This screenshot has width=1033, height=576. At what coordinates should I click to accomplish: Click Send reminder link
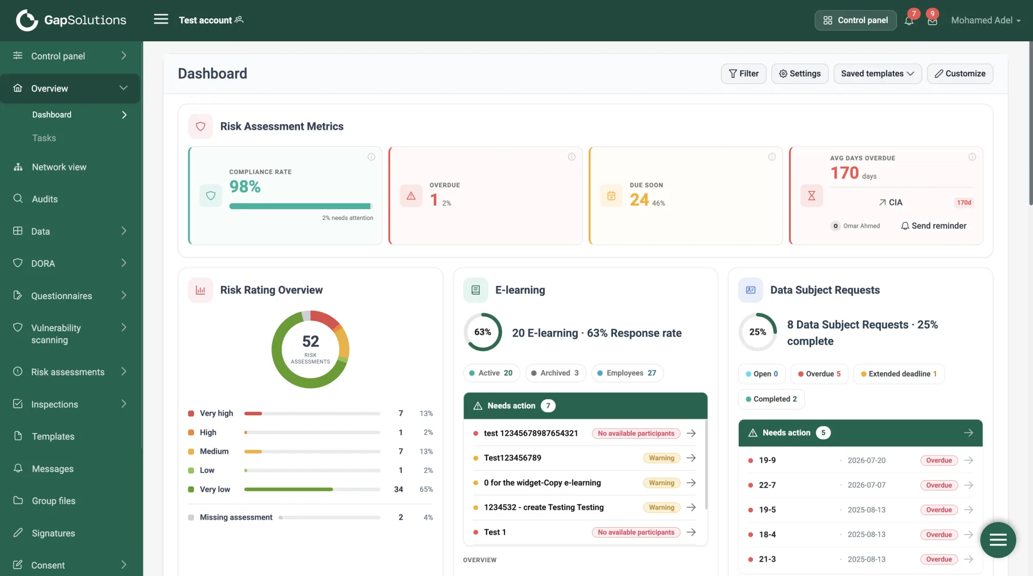[x=934, y=226]
